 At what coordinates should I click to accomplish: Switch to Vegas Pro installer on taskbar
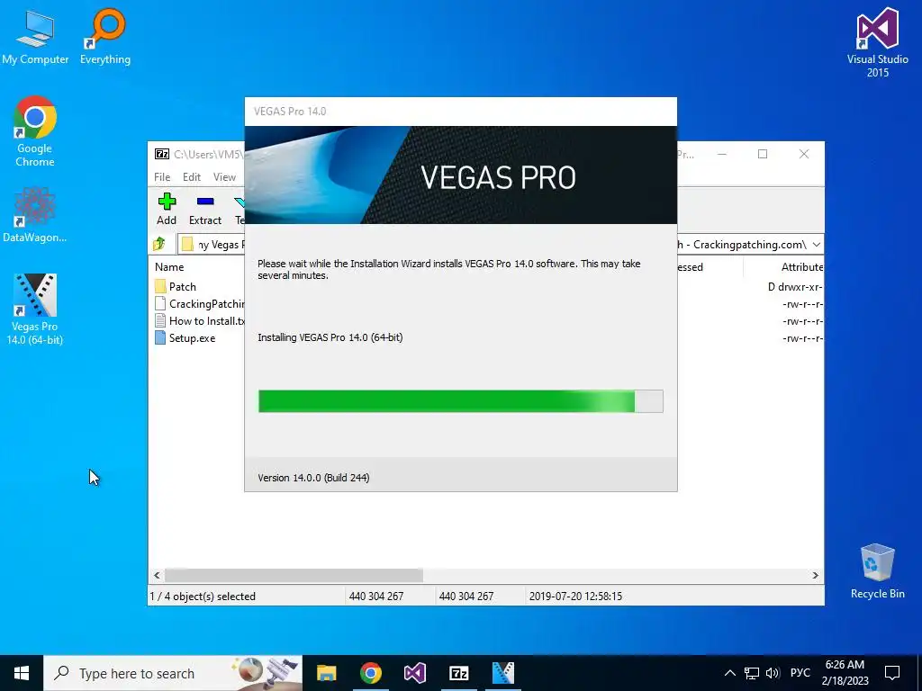pos(502,673)
